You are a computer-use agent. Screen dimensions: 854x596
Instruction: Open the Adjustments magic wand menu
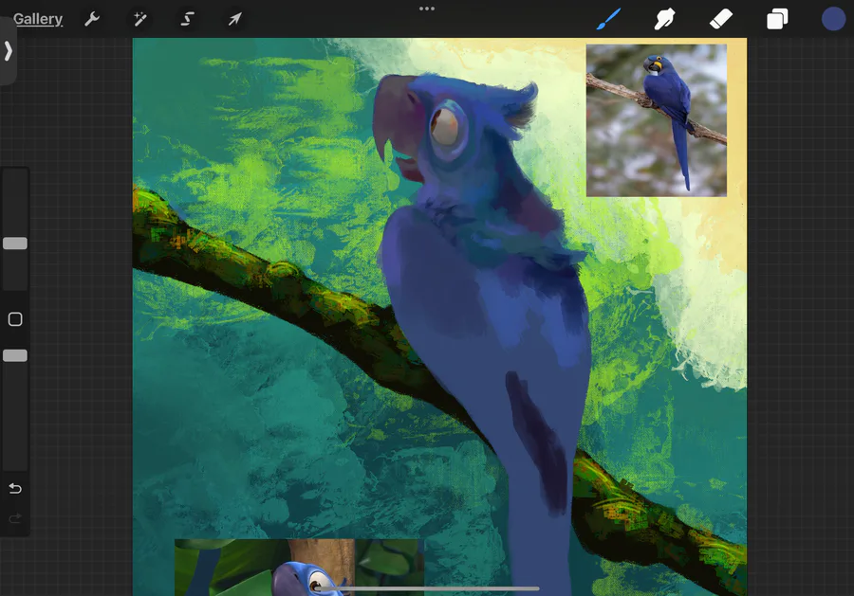pyautogui.click(x=140, y=20)
